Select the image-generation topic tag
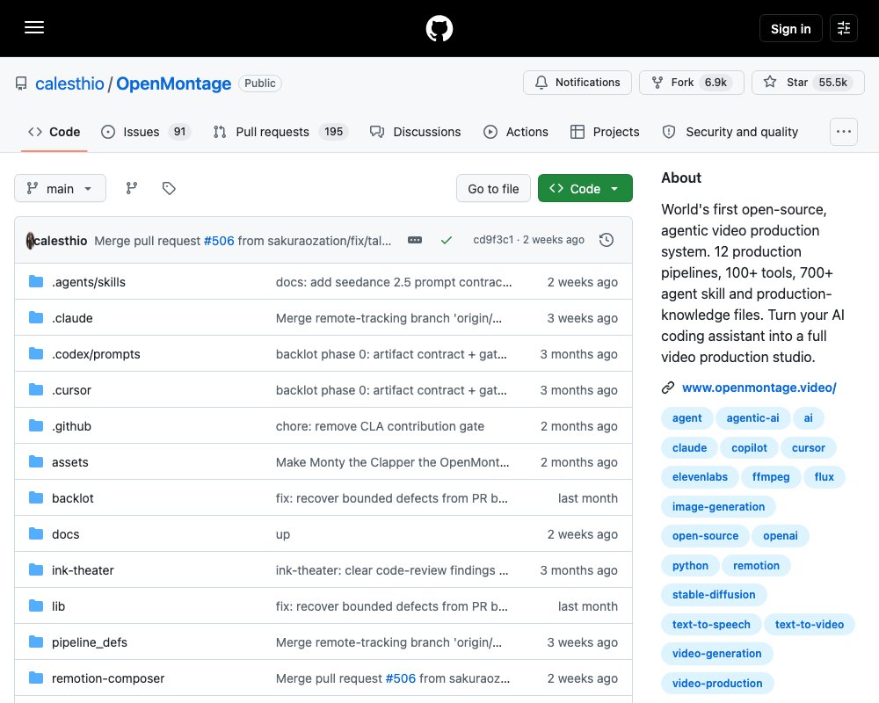Viewport: 879px width, 703px height. pos(718,507)
